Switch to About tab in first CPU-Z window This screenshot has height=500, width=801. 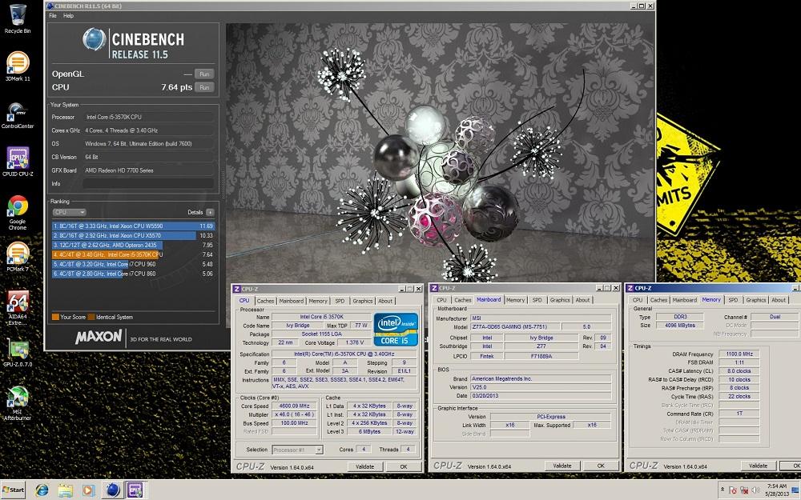click(x=385, y=301)
